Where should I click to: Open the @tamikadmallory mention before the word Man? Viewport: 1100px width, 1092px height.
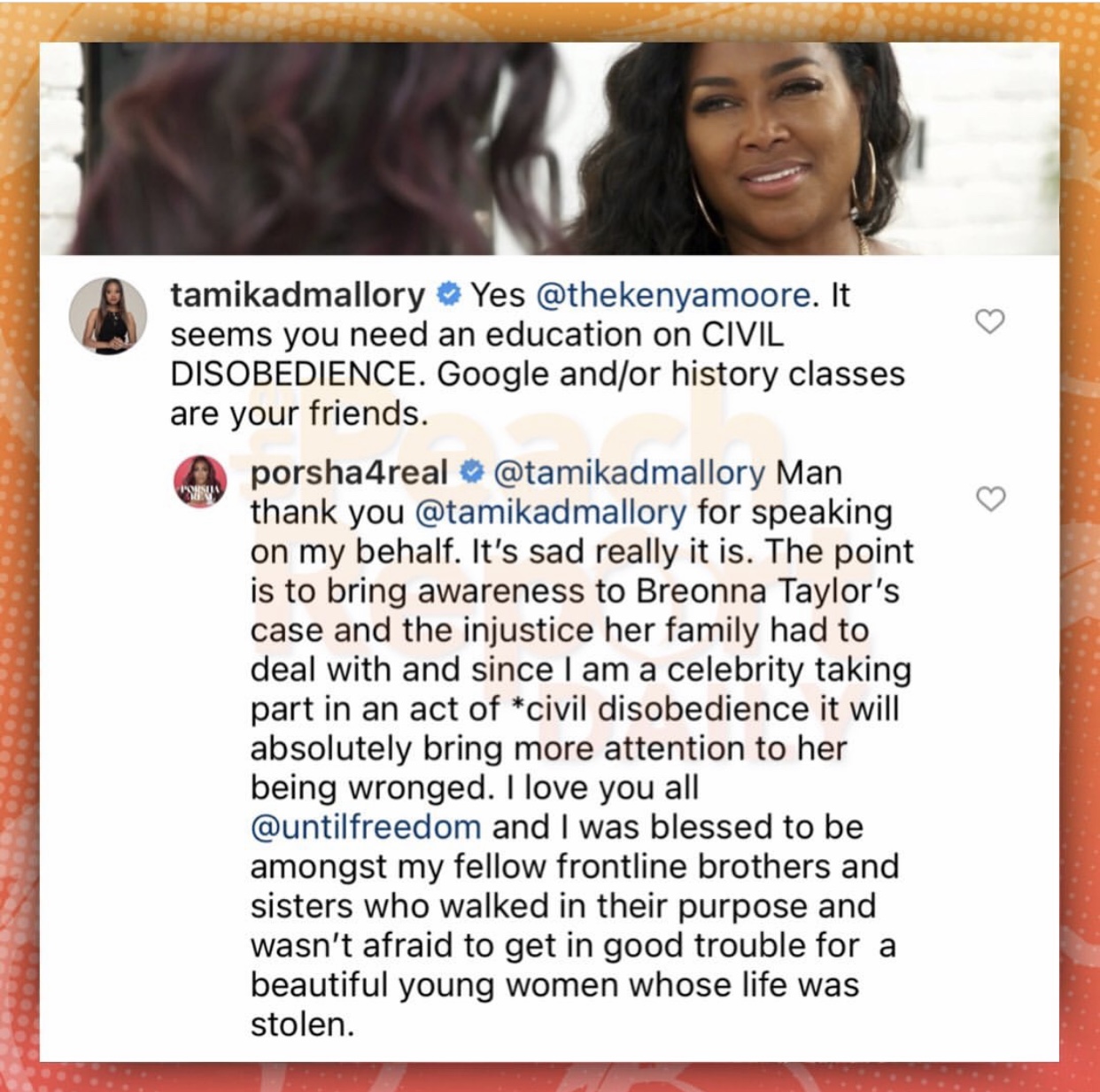[629, 473]
